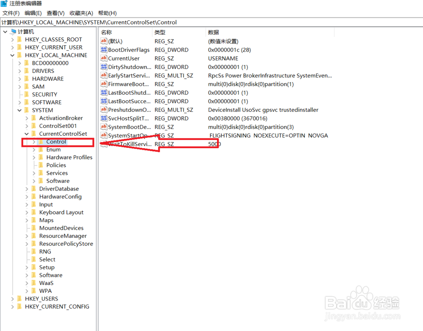Click the Enum folder icon
Screen dimensions: 423x331
point(41,149)
